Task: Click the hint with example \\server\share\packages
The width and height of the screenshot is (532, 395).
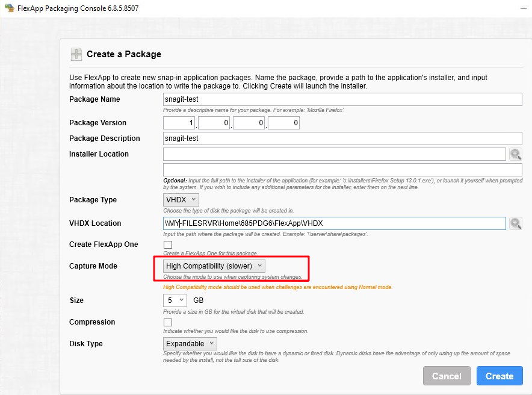Action: coord(265,234)
